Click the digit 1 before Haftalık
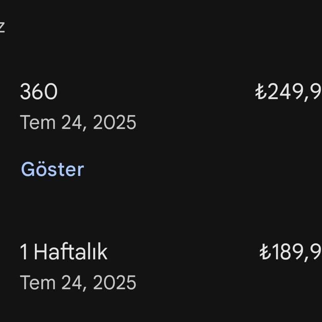 coord(24,252)
